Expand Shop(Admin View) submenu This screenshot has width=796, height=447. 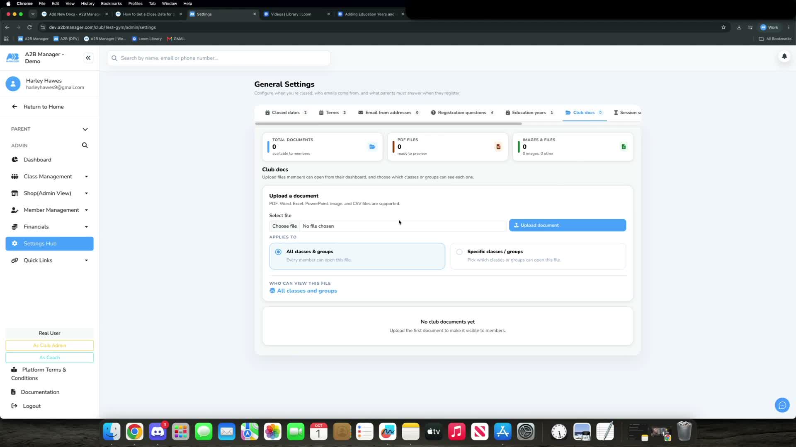pos(86,193)
